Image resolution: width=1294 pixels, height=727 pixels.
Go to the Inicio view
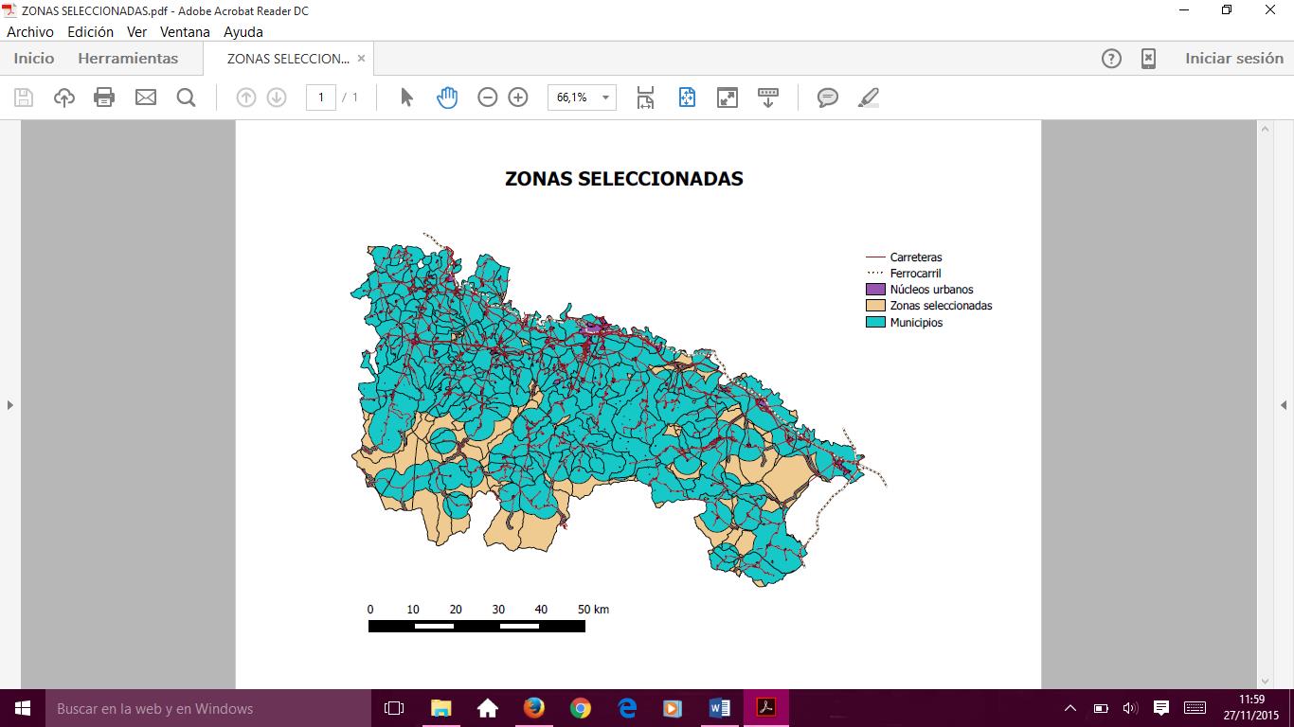[x=34, y=59]
